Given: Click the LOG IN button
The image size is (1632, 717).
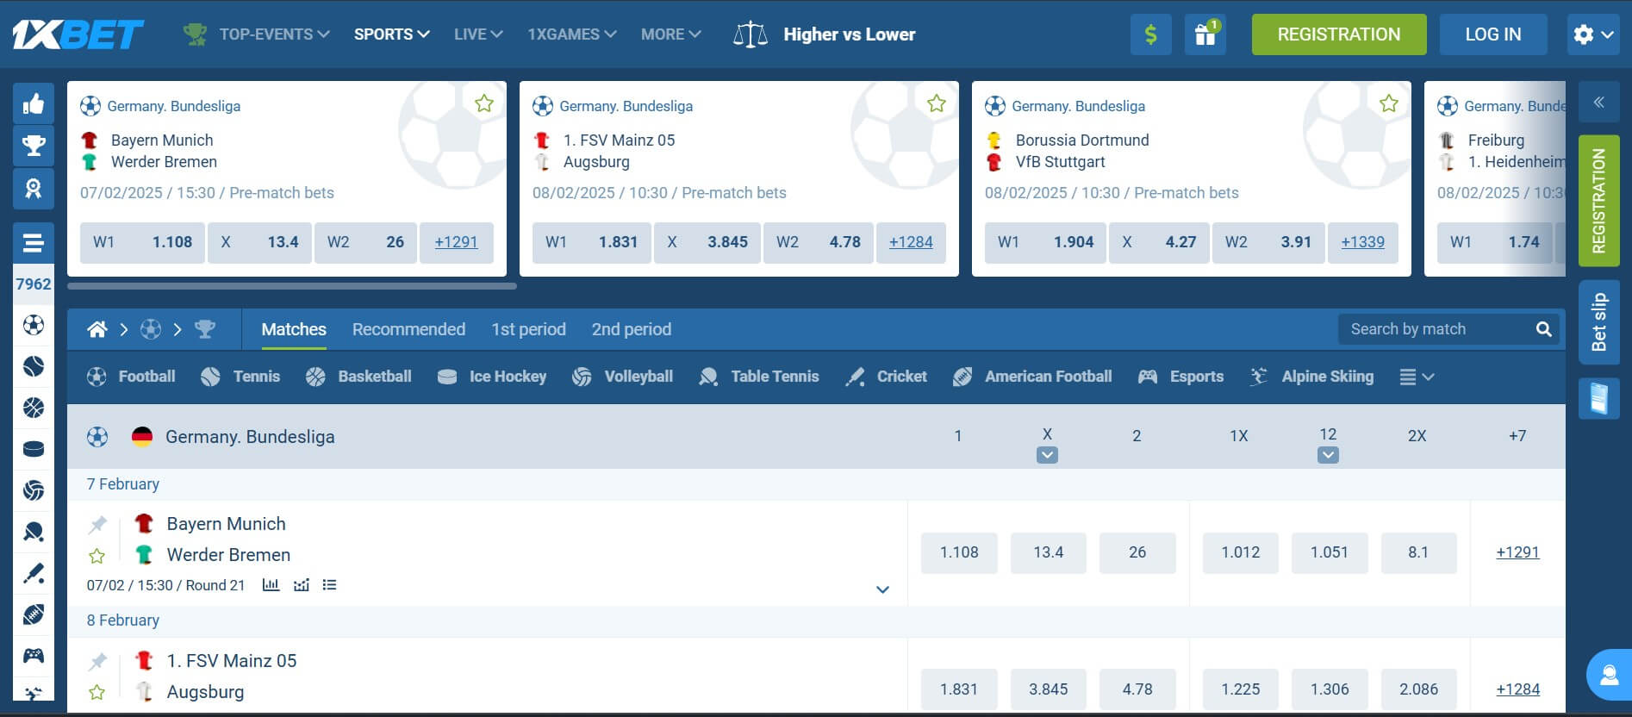Looking at the screenshot, I should click(x=1493, y=34).
